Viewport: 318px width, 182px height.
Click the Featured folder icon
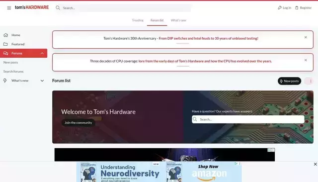click(x=5, y=44)
